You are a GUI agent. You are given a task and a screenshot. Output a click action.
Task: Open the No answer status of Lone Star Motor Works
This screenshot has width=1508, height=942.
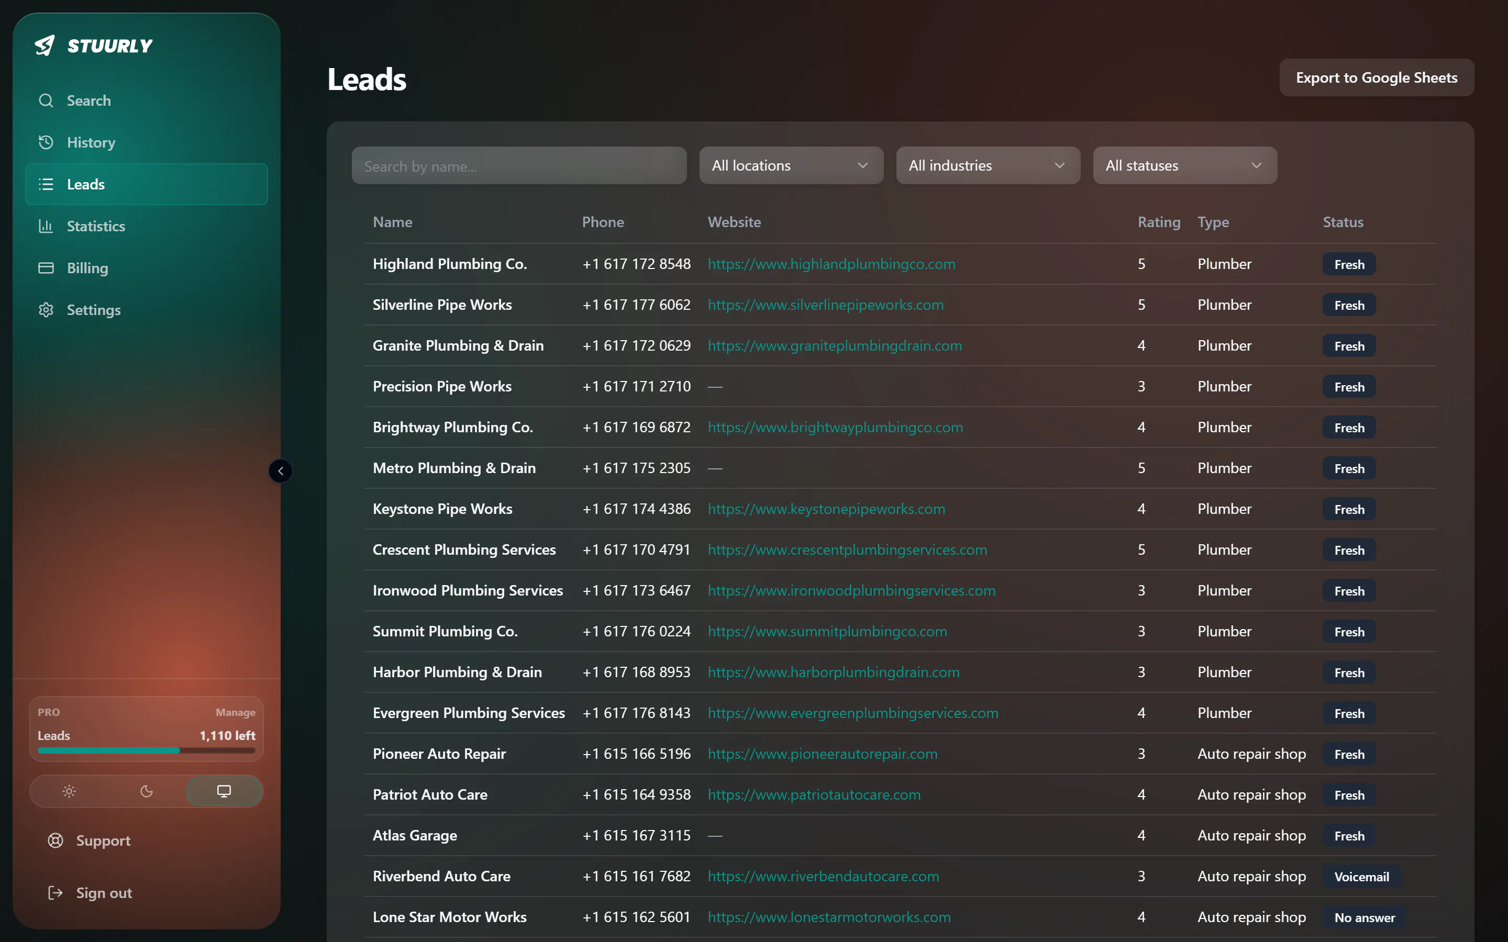click(1365, 917)
